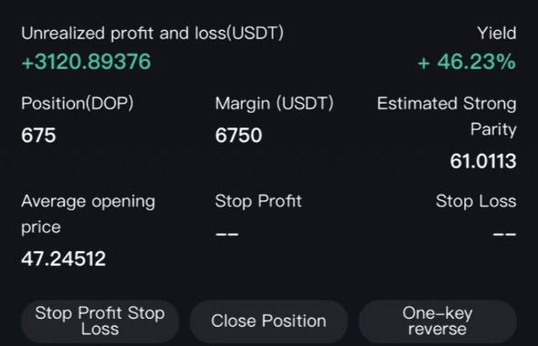538x346 pixels.
Task: Select the margin value 6750
Action: coord(239,135)
